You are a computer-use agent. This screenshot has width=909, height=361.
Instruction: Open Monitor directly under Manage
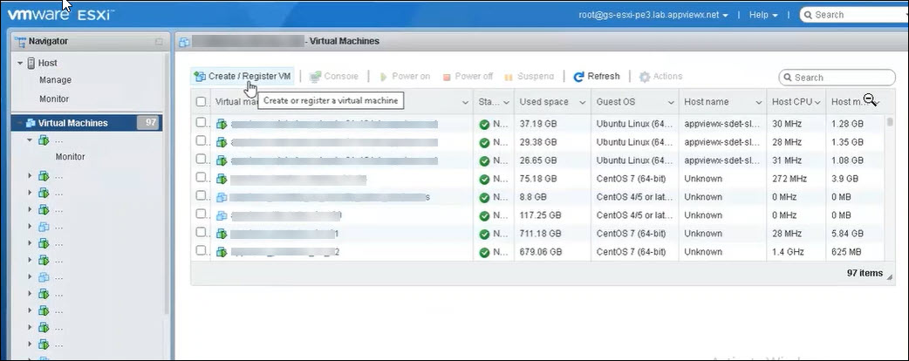point(54,99)
